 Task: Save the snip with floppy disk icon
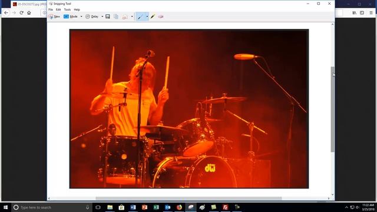[x=108, y=16]
